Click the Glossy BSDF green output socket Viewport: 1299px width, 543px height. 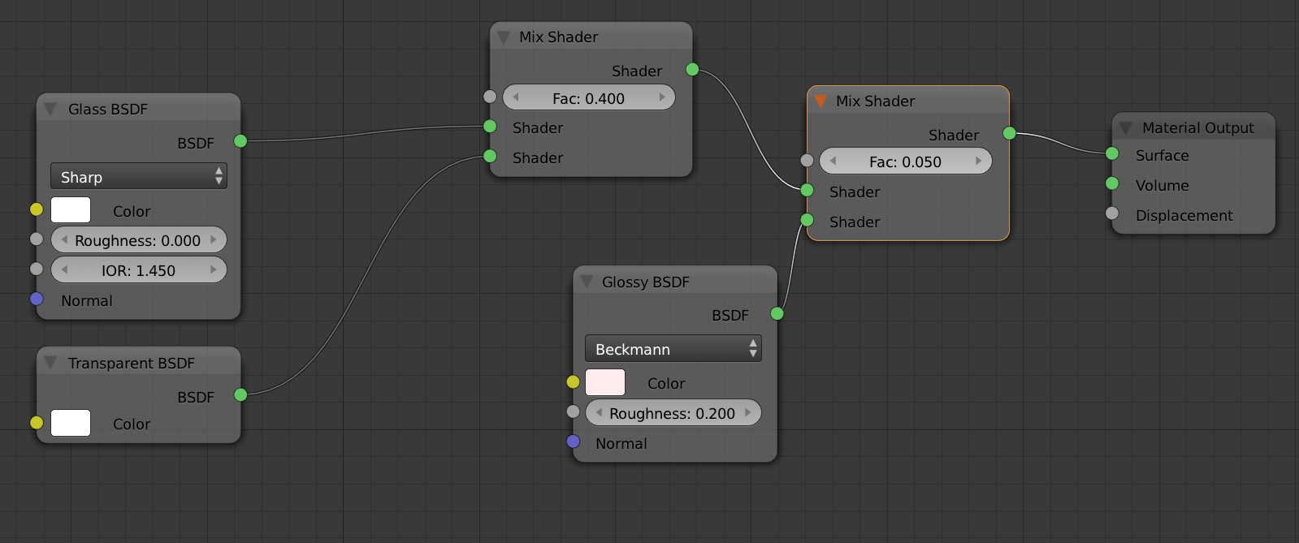[777, 313]
